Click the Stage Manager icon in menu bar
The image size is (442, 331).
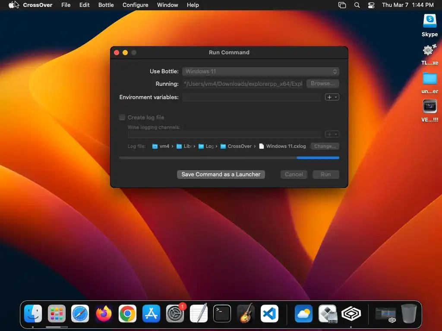tap(342, 5)
